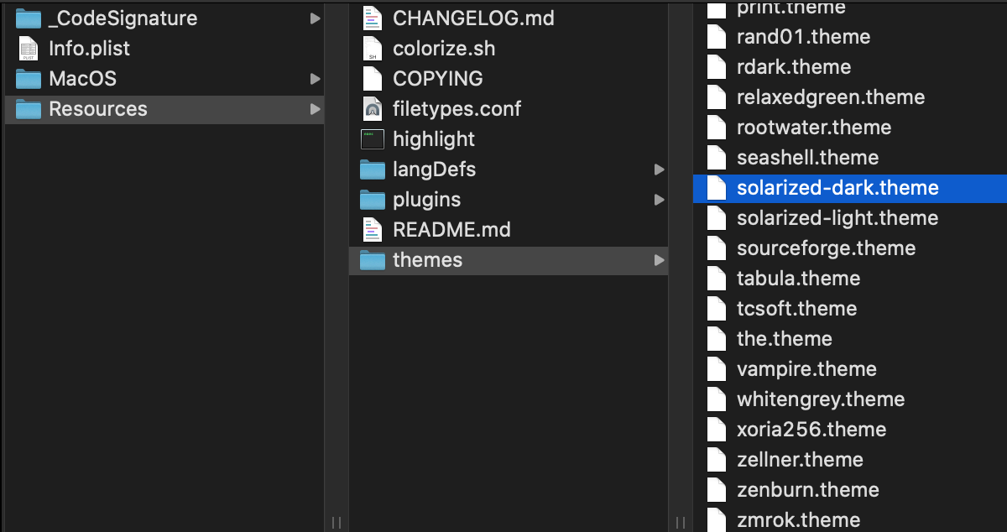Select the langDefs folder name
The image size is (1007, 532).
[434, 170]
